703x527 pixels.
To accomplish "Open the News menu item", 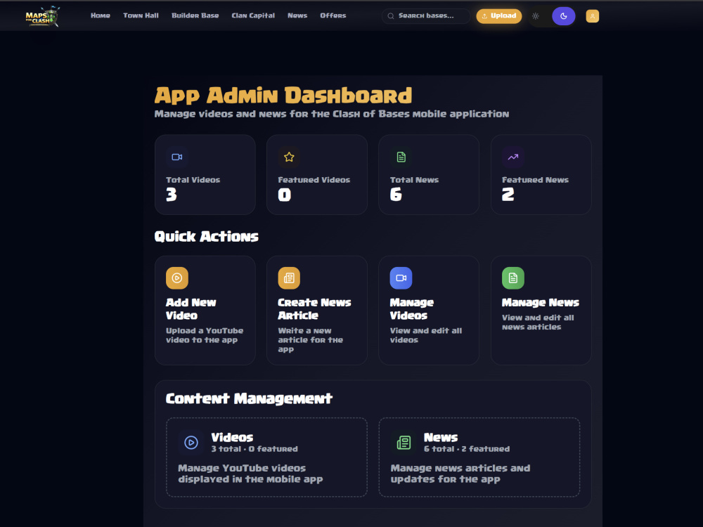I will (297, 15).
